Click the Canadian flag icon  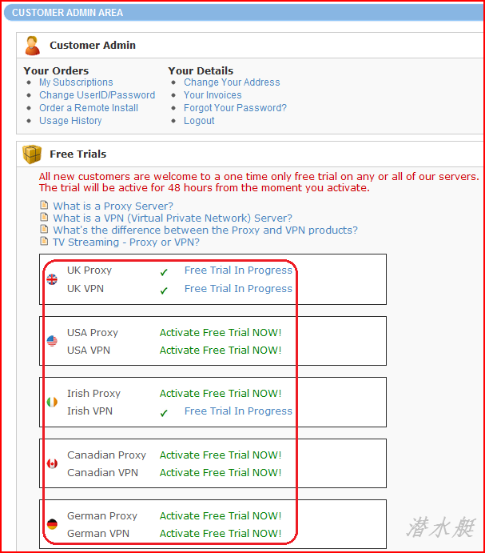pyautogui.click(x=52, y=463)
